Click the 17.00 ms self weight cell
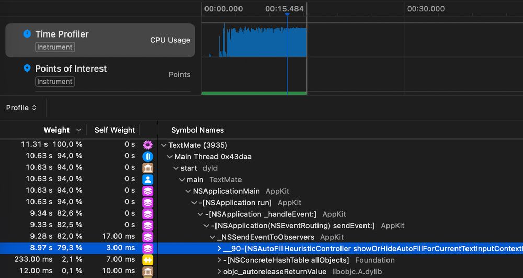 point(118,236)
